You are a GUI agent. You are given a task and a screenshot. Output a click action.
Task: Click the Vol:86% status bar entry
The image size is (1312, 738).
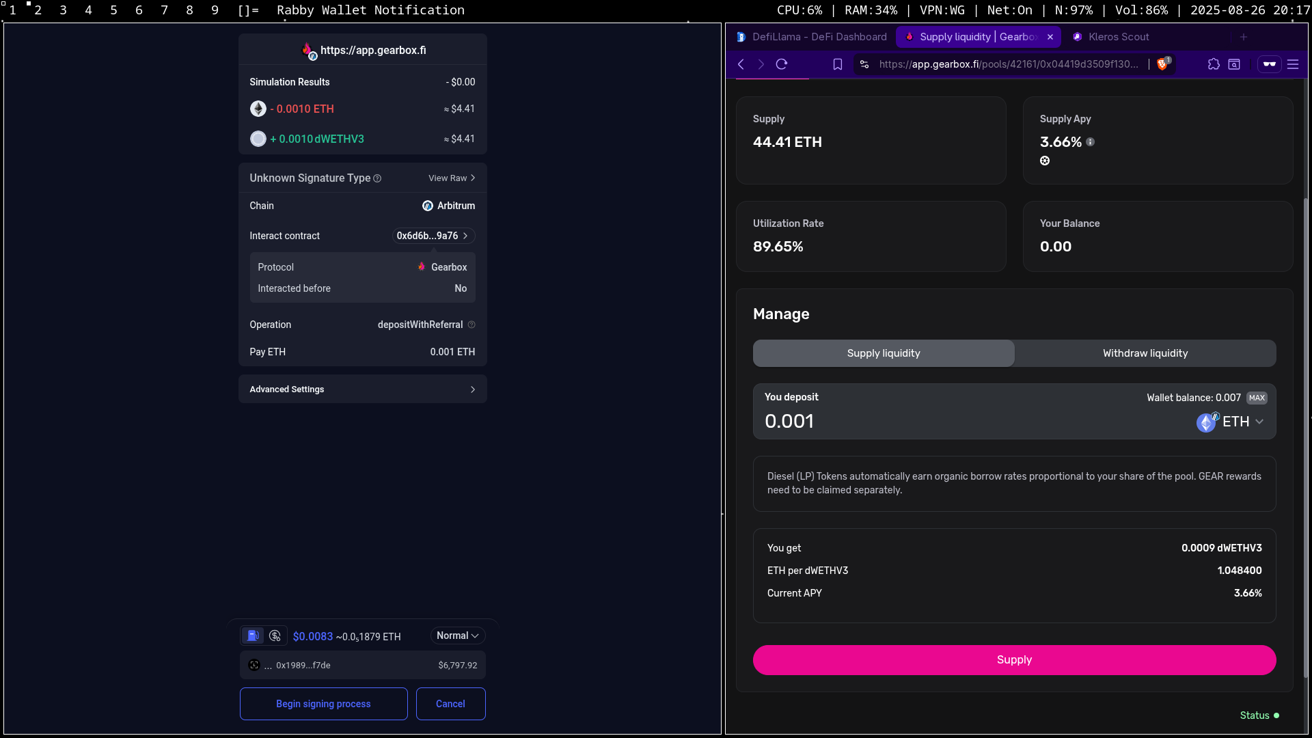point(1141,10)
